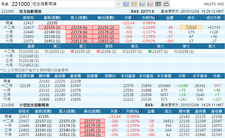Click the open interest value 101660
The width and height of the screenshot is (225, 138).
[164, 86]
